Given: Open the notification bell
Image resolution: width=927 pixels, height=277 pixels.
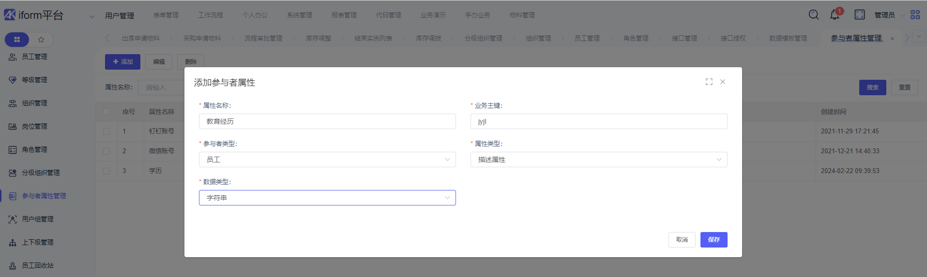Looking at the screenshot, I should pyautogui.click(x=835, y=15).
